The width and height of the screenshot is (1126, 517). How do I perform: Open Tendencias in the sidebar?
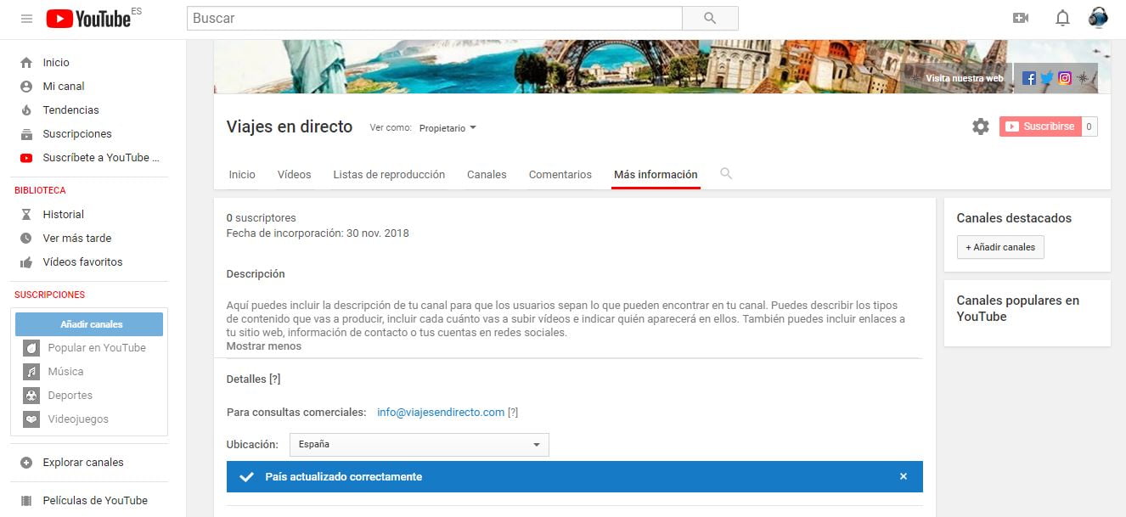[70, 110]
